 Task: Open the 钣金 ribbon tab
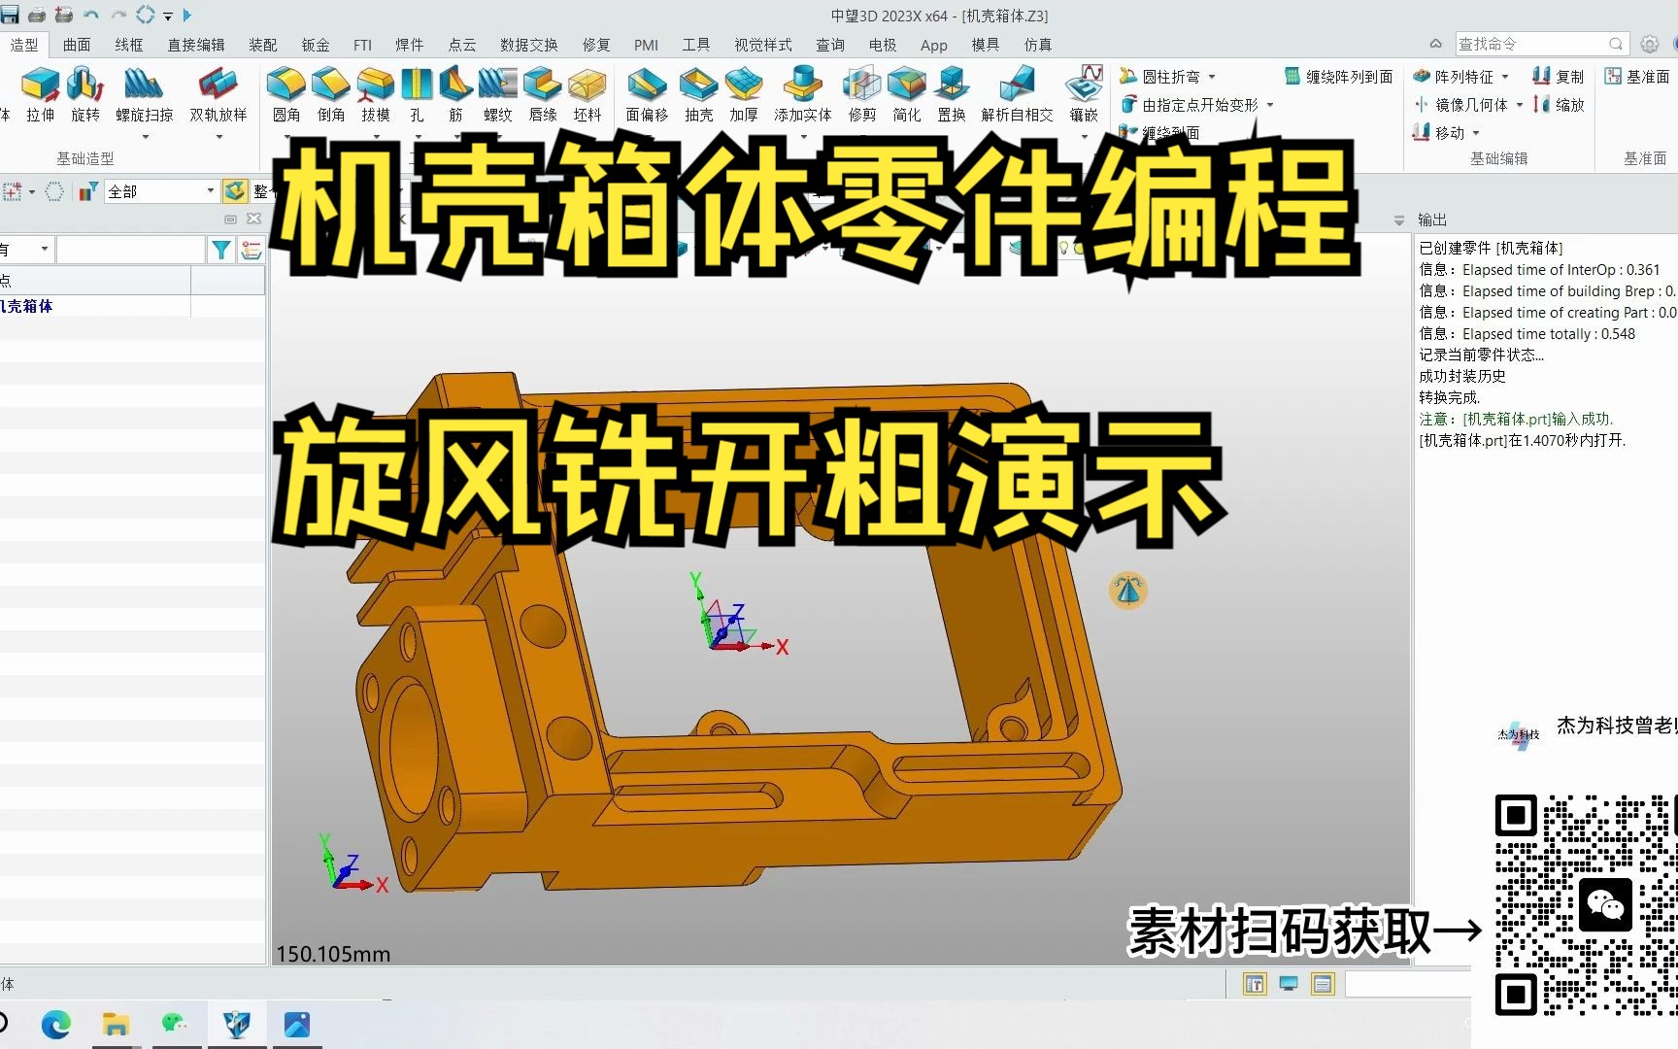(x=316, y=45)
